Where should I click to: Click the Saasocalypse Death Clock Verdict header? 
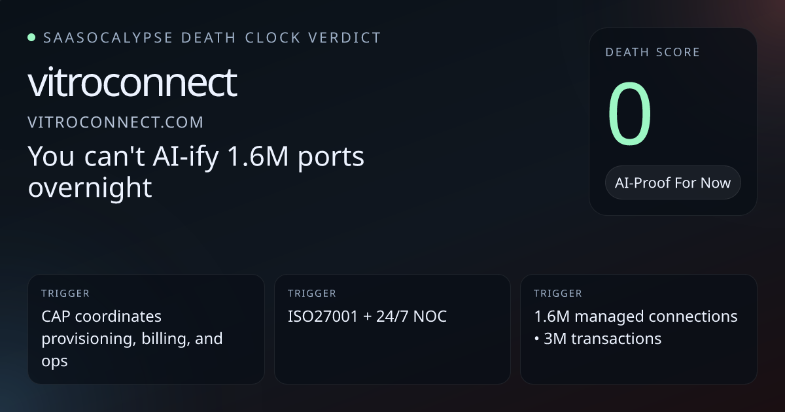(x=211, y=38)
